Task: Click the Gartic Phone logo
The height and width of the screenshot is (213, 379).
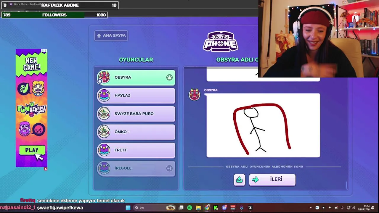Action: [221, 41]
